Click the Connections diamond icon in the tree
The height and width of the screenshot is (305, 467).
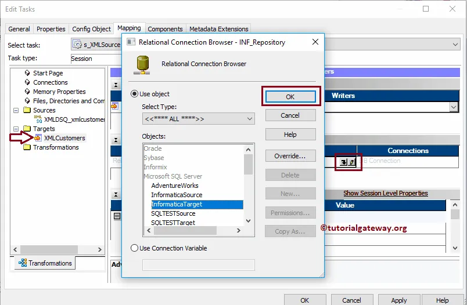[x=27, y=82]
